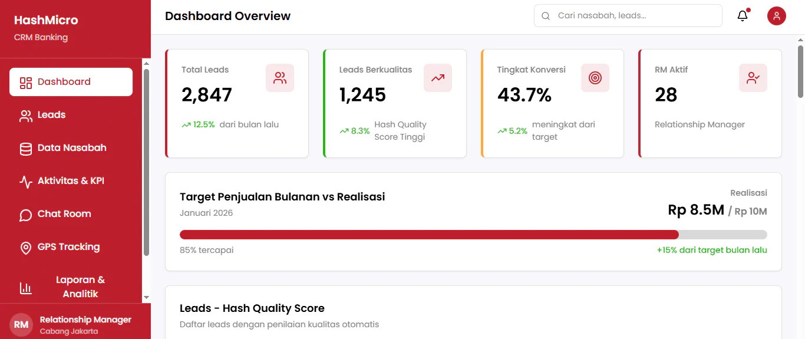Click the Aktivitas & KPI pulse icon
Screen dimensions: 805x339
click(26, 182)
